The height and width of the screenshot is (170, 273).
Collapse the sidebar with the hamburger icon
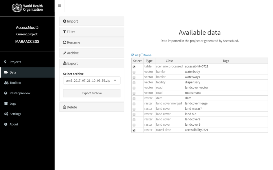pos(60,6)
